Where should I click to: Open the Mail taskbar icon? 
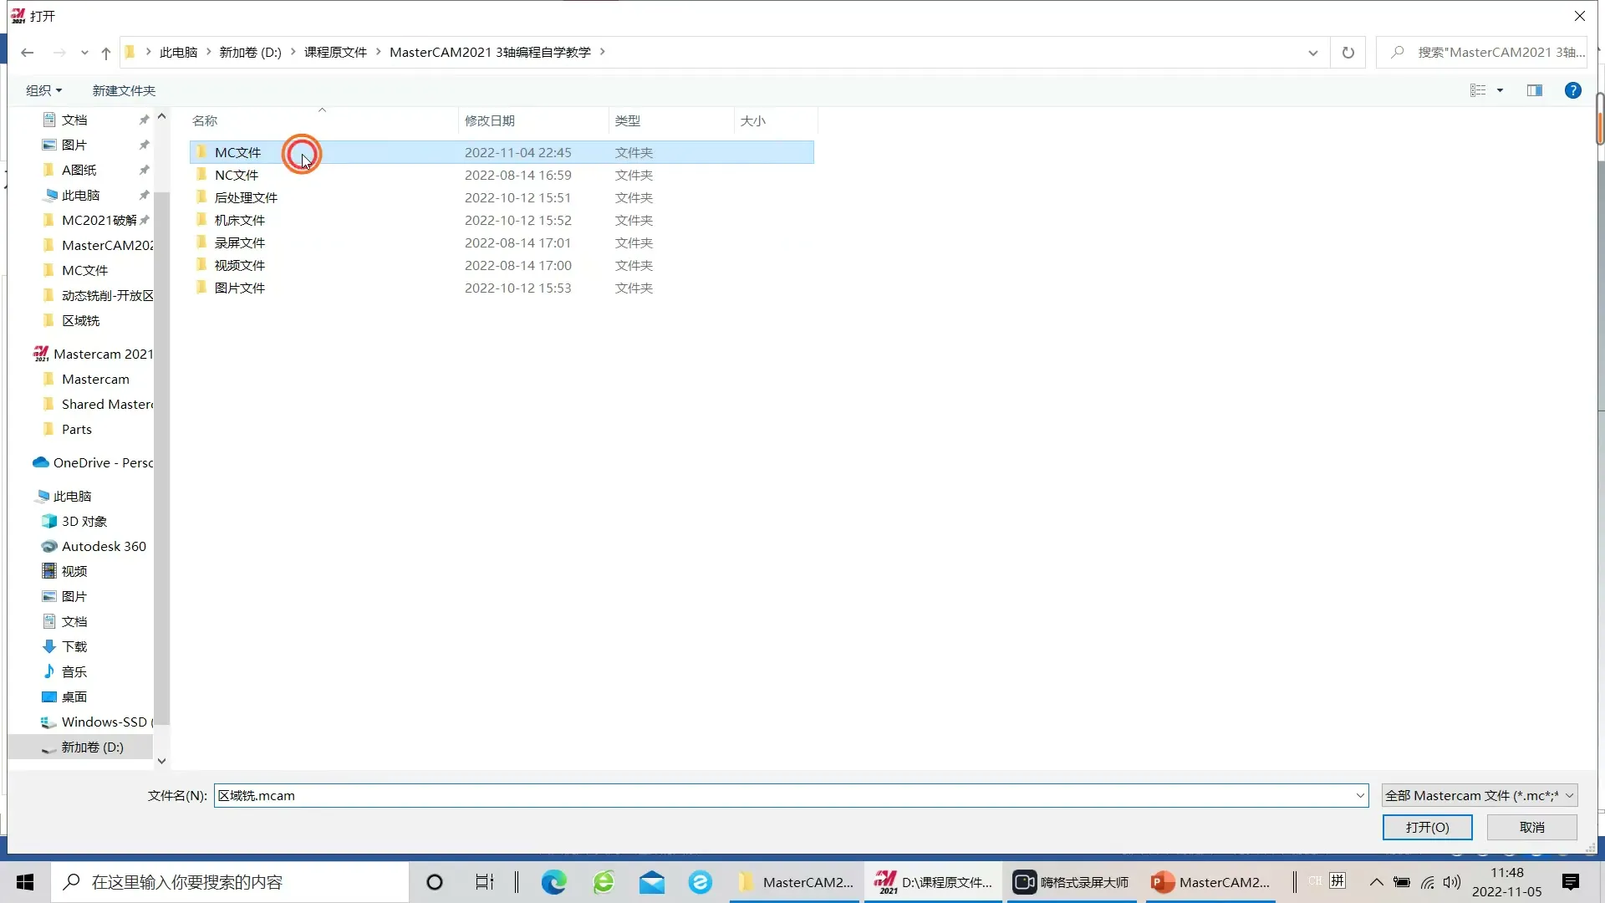652,882
